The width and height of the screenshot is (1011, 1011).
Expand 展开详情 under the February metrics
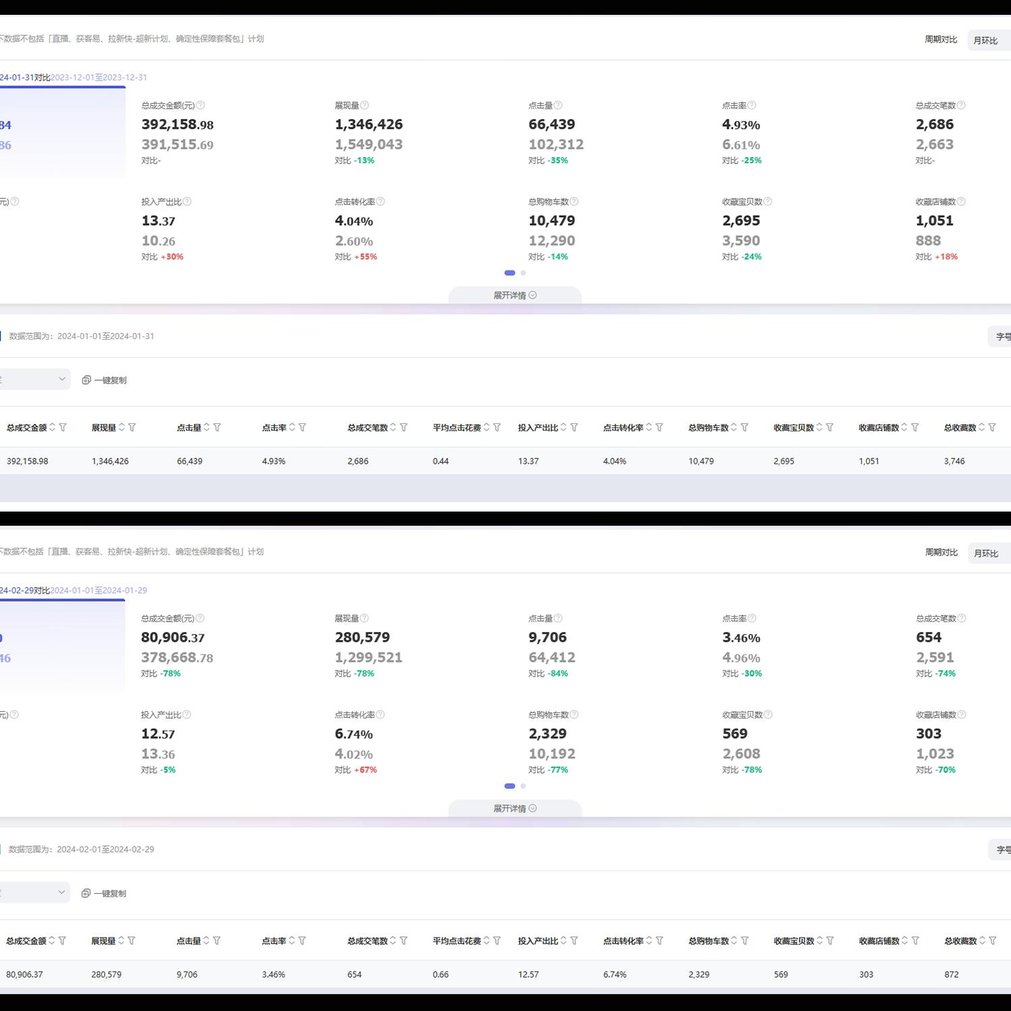(515, 808)
